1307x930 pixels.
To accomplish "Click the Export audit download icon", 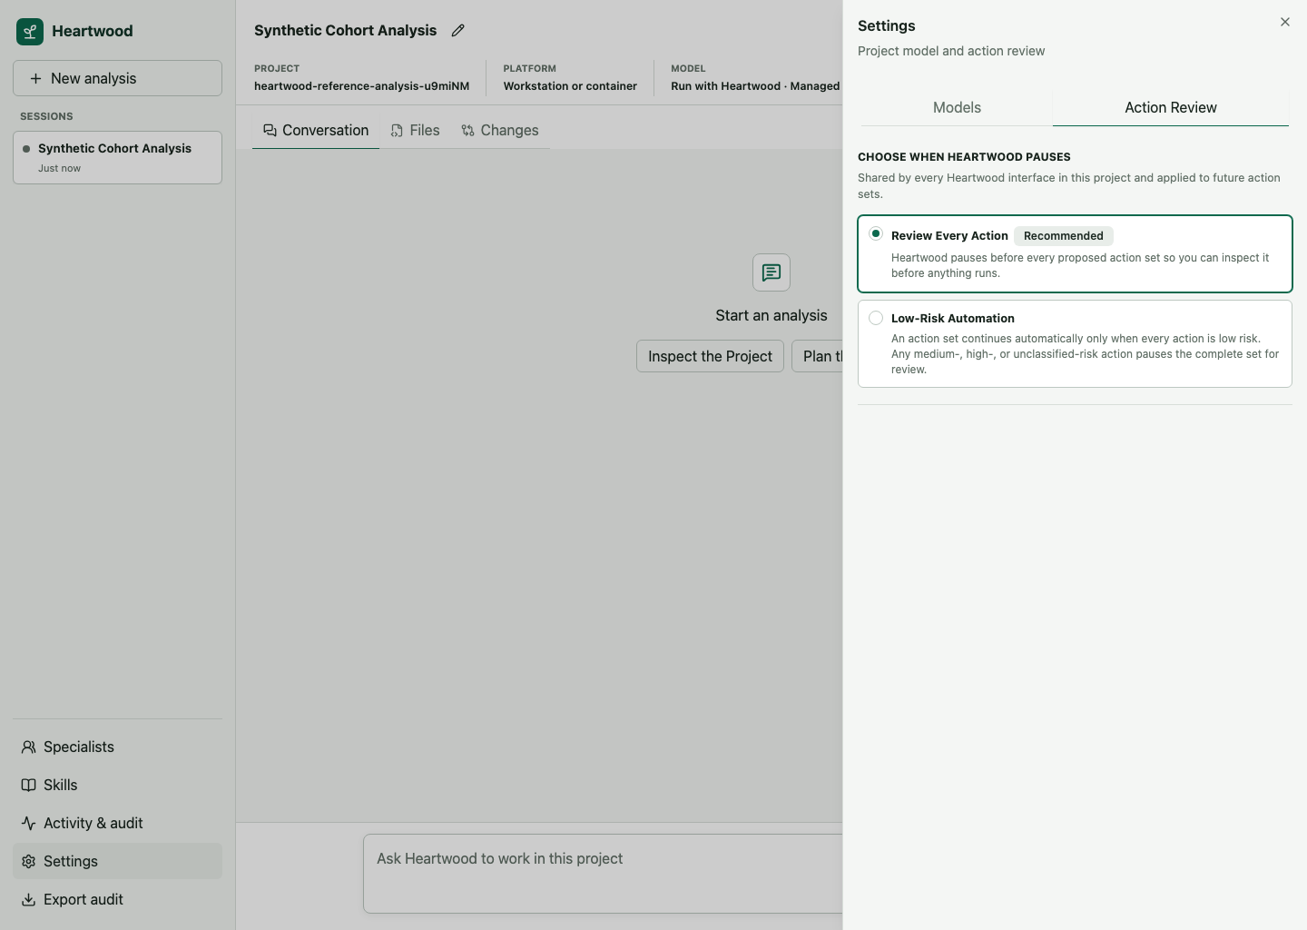I will [29, 899].
